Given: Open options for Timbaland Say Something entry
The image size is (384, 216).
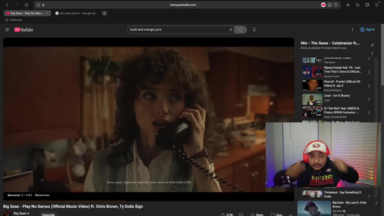Looking at the screenshot, I should coord(369,196).
